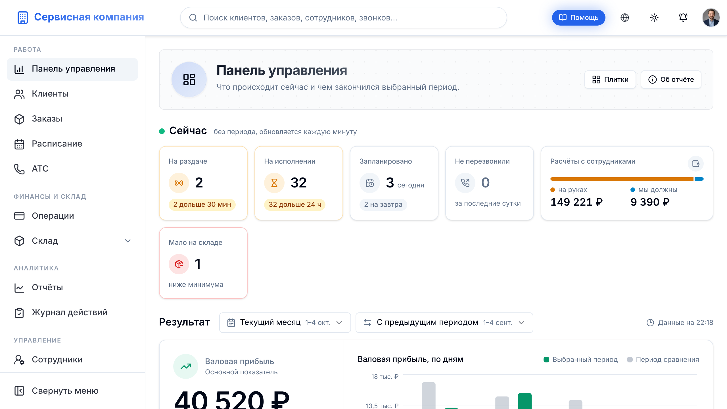Click the Не перезвонили missed call icon
Image resolution: width=727 pixels, height=409 pixels.
point(465,183)
